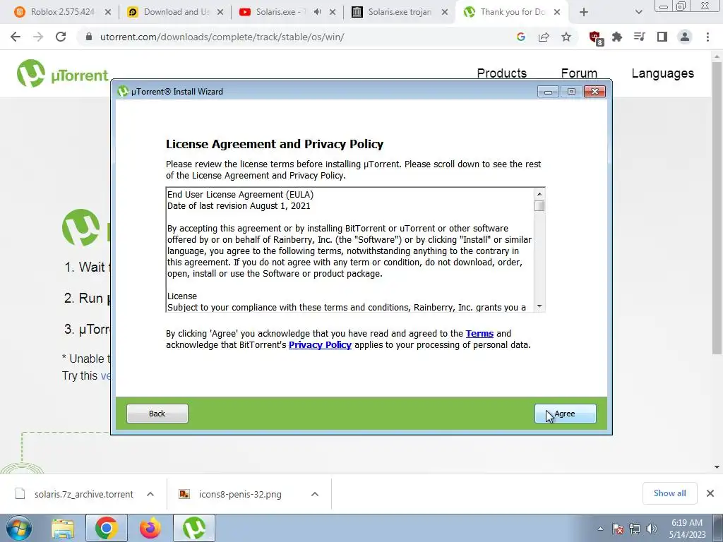Click the EULA scrollbar thumb

click(539, 205)
